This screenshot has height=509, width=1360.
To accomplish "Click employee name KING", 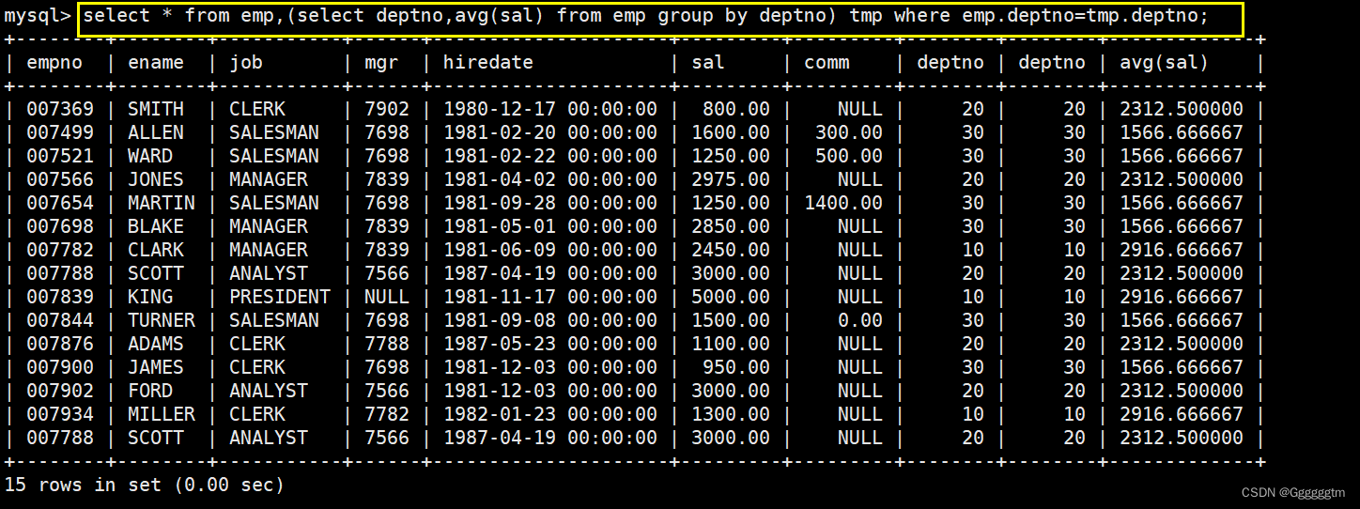I will click(x=150, y=297).
